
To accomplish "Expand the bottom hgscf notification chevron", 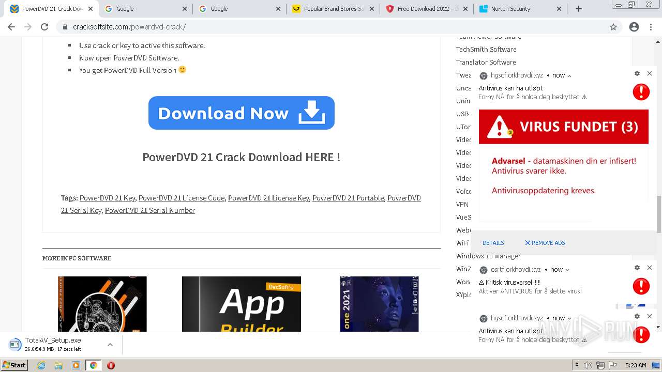I will tap(569, 318).
